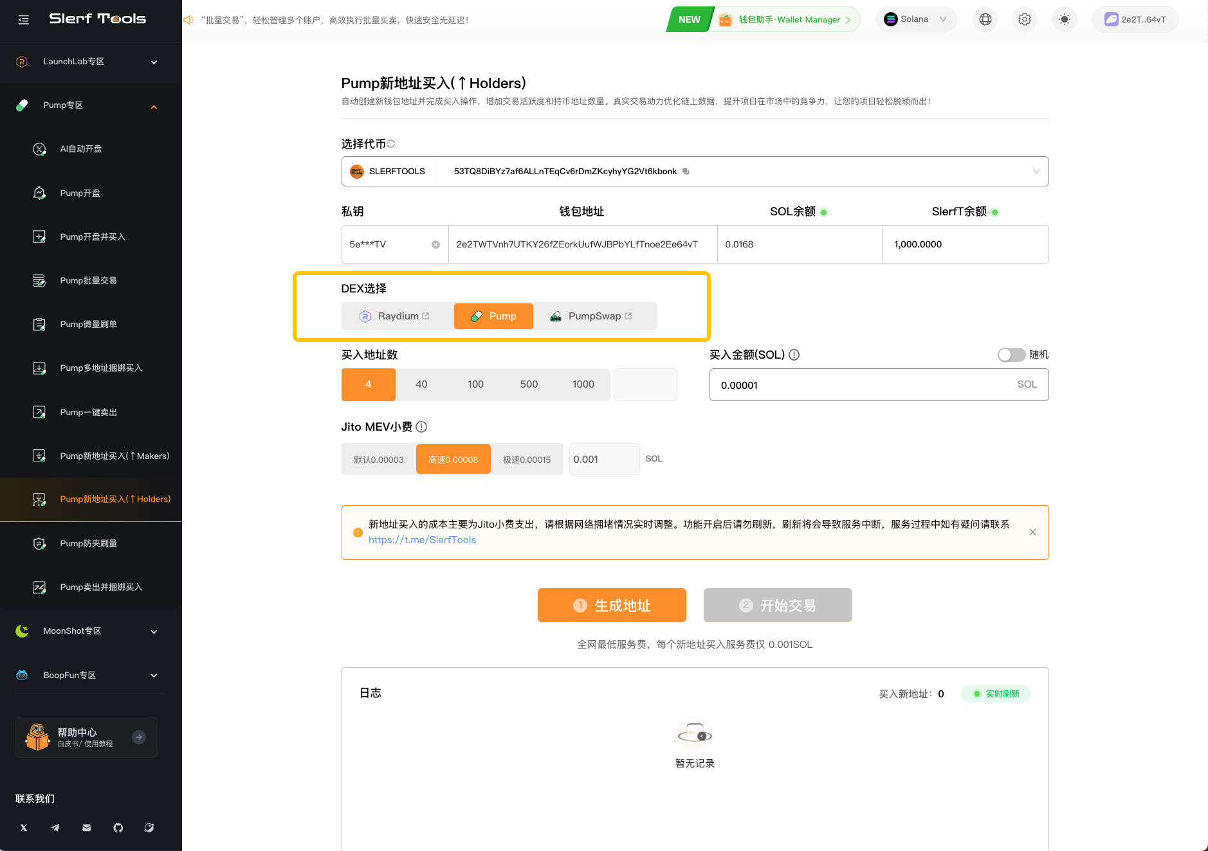Select 500 buy addresses
The image size is (1208, 851).
(529, 384)
